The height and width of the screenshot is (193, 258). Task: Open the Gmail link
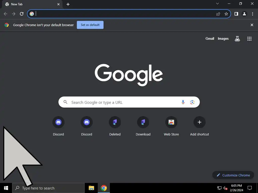pos(210,38)
